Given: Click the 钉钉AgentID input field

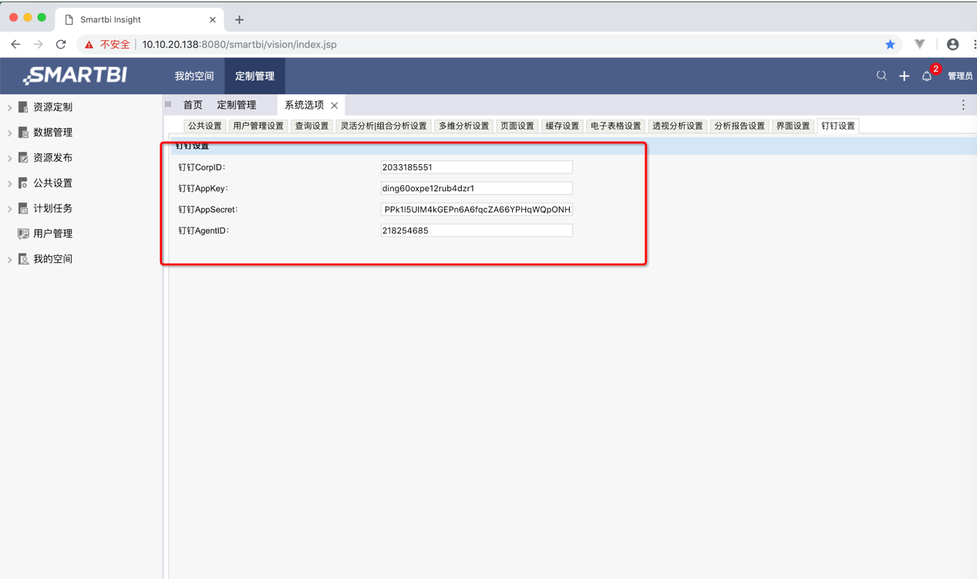Looking at the screenshot, I should click(x=477, y=231).
